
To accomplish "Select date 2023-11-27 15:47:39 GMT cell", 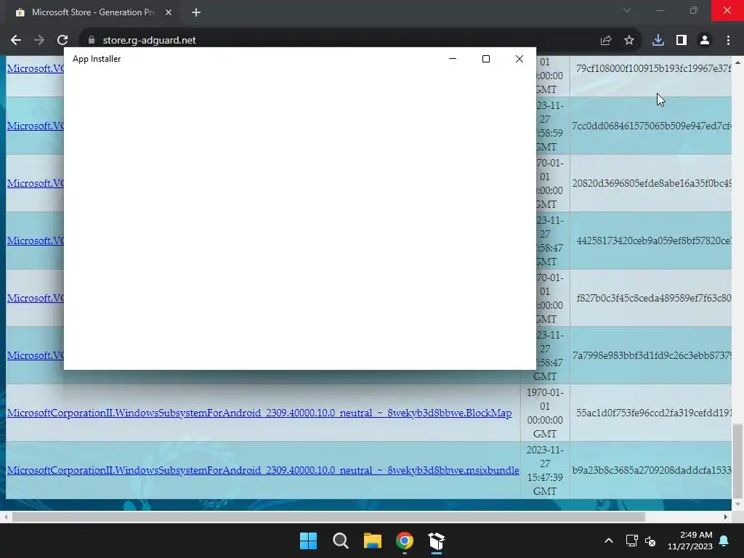I will coord(545,470).
